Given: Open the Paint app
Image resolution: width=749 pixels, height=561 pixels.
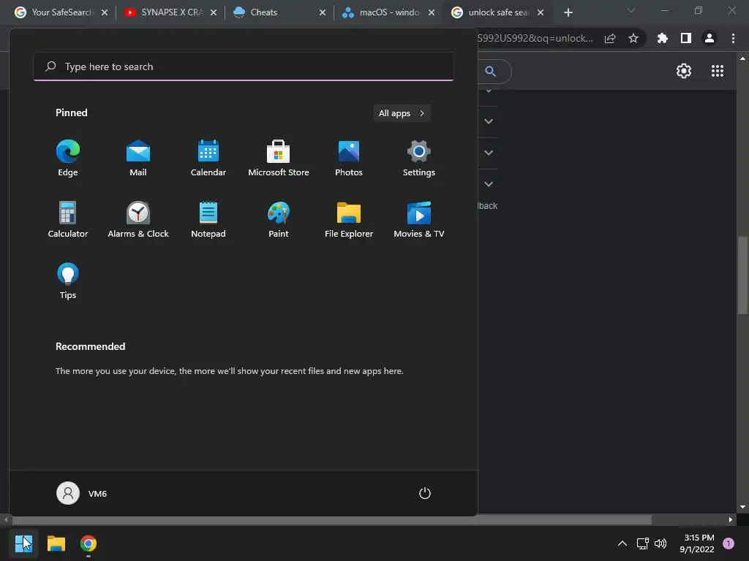Looking at the screenshot, I should 279,219.
